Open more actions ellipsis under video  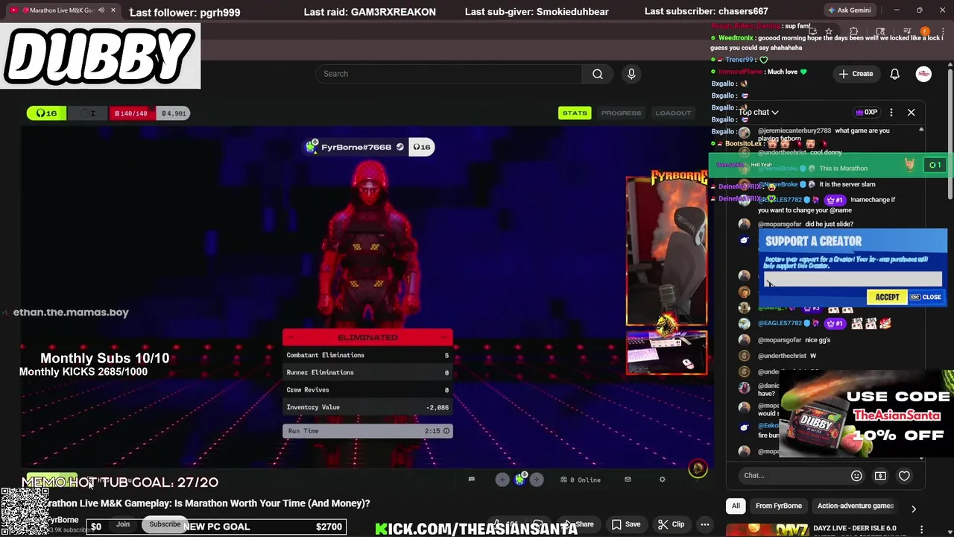705,524
